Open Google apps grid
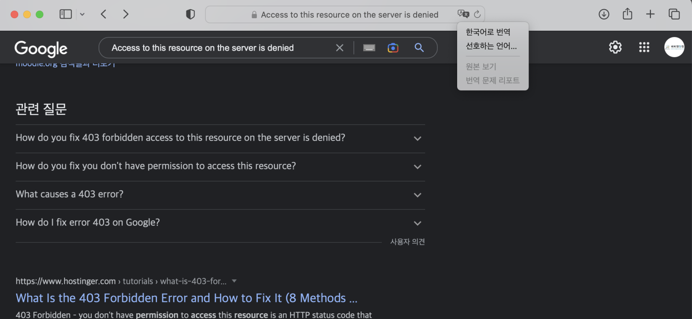 [644, 47]
